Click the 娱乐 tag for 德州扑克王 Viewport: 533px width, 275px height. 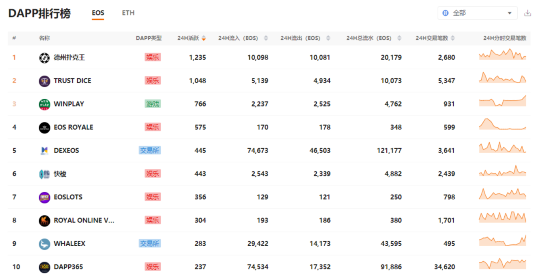point(153,57)
